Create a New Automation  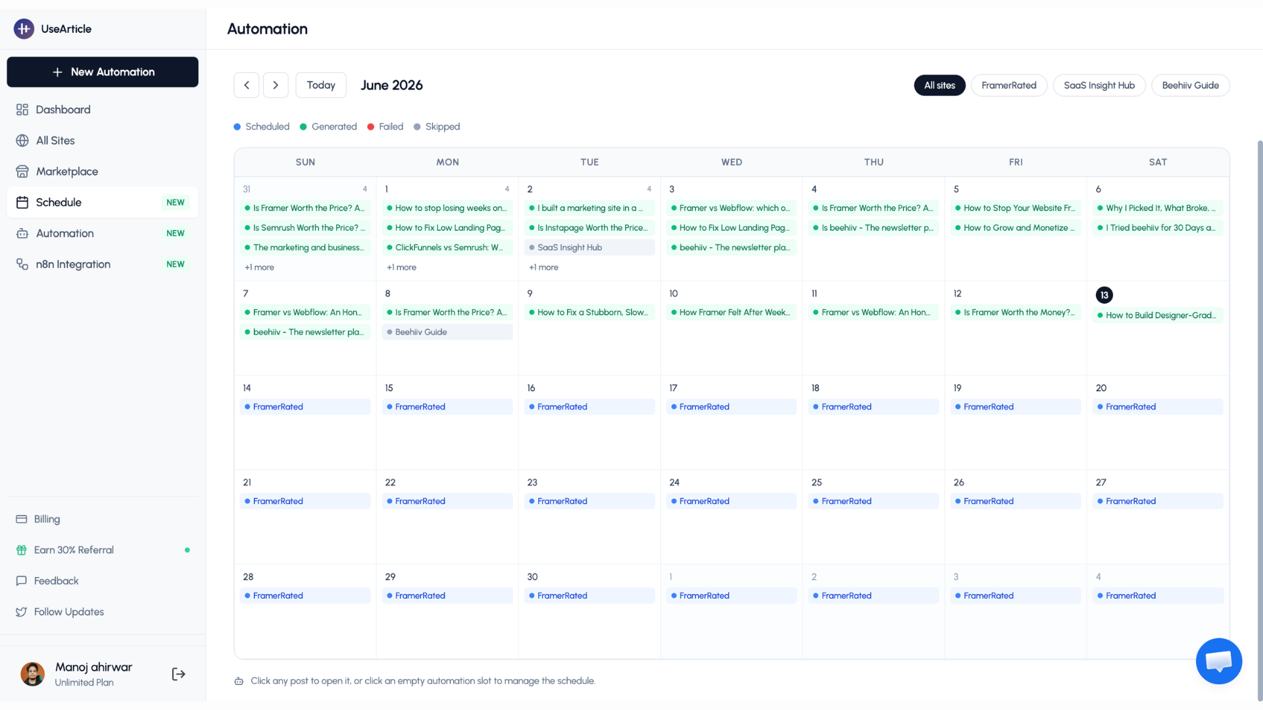coord(103,72)
